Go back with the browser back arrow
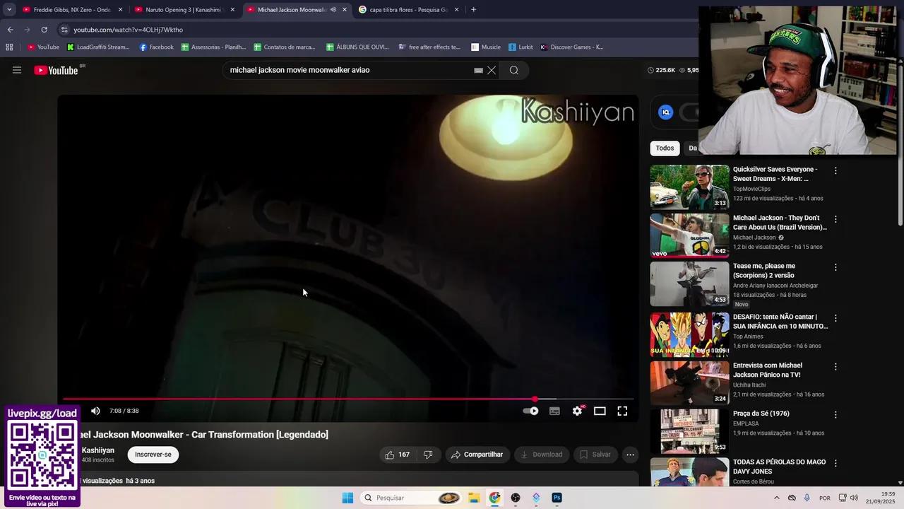 [x=10, y=30]
